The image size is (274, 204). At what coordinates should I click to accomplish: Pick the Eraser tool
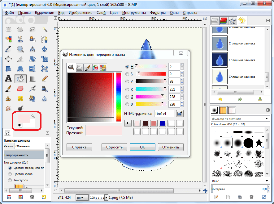click(20, 89)
